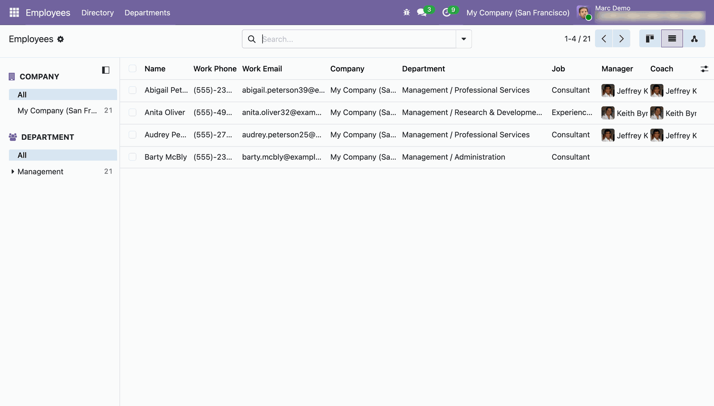This screenshot has width=714, height=406.
Task: Open optional columns adjust settings
Action: pyautogui.click(x=704, y=69)
